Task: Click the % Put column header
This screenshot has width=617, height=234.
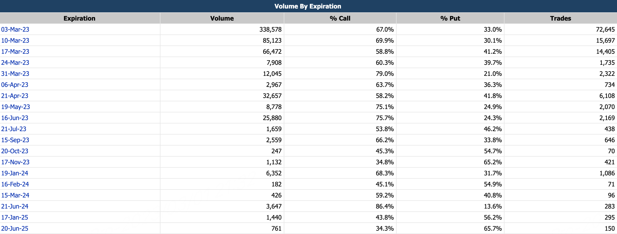Action: click(x=450, y=19)
